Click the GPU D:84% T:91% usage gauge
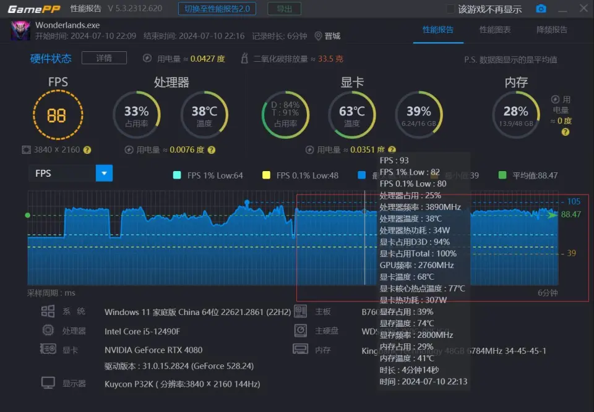The width and height of the screenshot is (594, 412). point(285,115)
